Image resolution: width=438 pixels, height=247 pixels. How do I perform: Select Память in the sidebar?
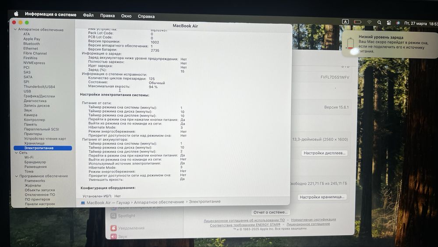pos(31,124)
